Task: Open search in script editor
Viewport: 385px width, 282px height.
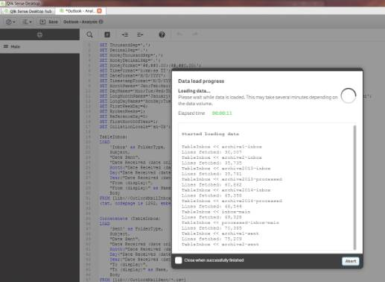Action: click(89, 34)
